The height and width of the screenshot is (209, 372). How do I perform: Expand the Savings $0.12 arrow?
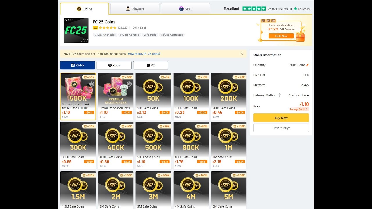click(x=307, y=109)
